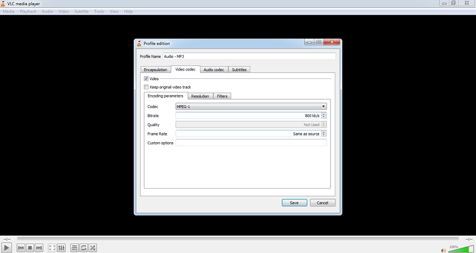Click the Play button
Image resolution: width=476 pixels, height=253 pixels.
[6, 248]
